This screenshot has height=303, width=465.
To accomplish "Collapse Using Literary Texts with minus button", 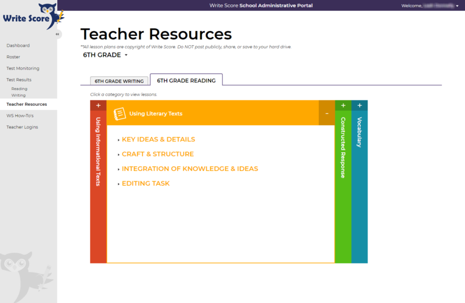I will [x=327, y=113].
